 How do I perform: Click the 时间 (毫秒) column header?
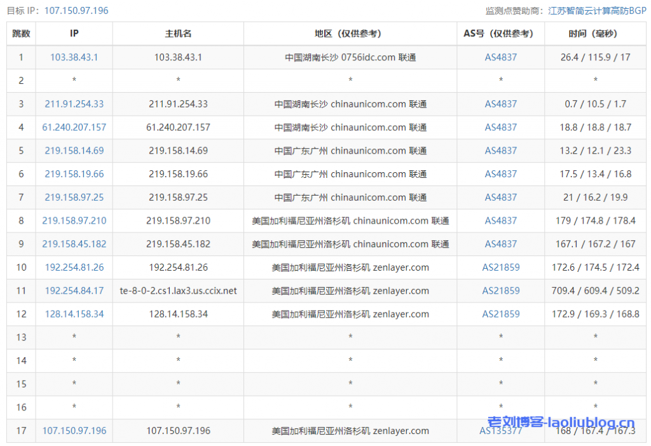coord(595,34)
